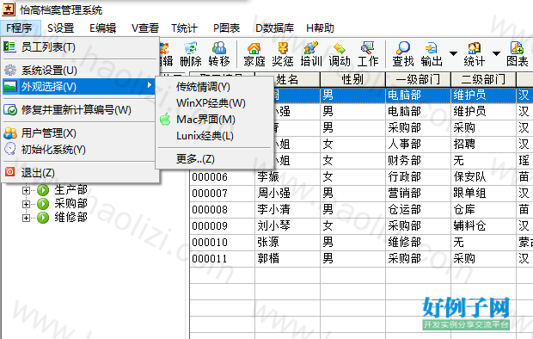Screen dimensions: 533x339
Task: Click employee name 郭楷
Action: (x=268, y=258)
